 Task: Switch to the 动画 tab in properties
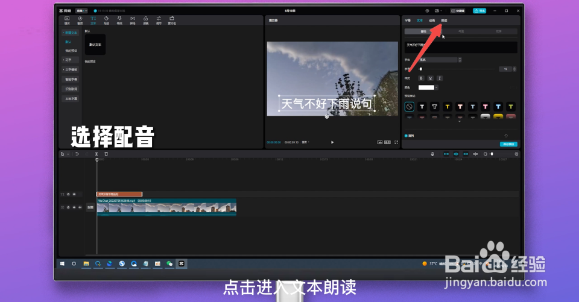coord(432,20)
